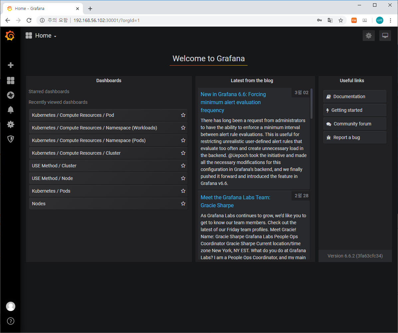The height and width of the screenshot is (333, 398).
Task: Click the blog panel vertical scrollbar
Action: (x=311, y=103)
